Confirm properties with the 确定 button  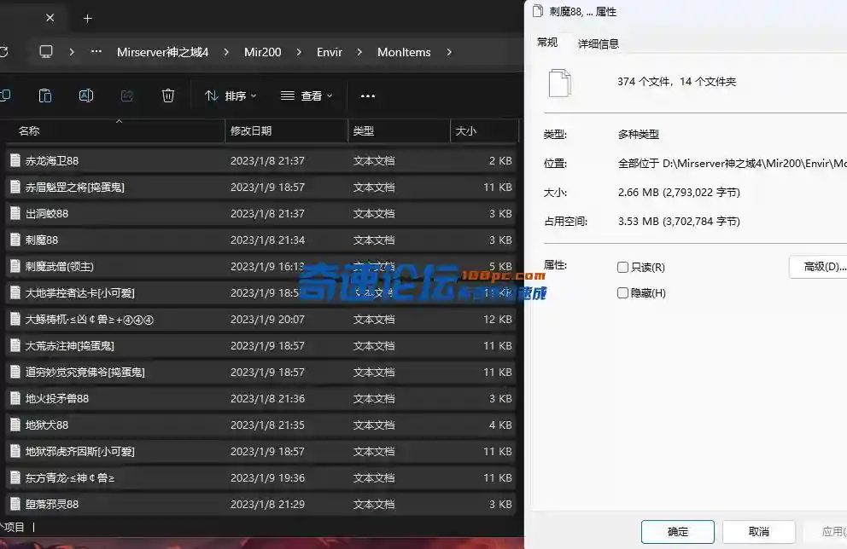click(678, 532)
